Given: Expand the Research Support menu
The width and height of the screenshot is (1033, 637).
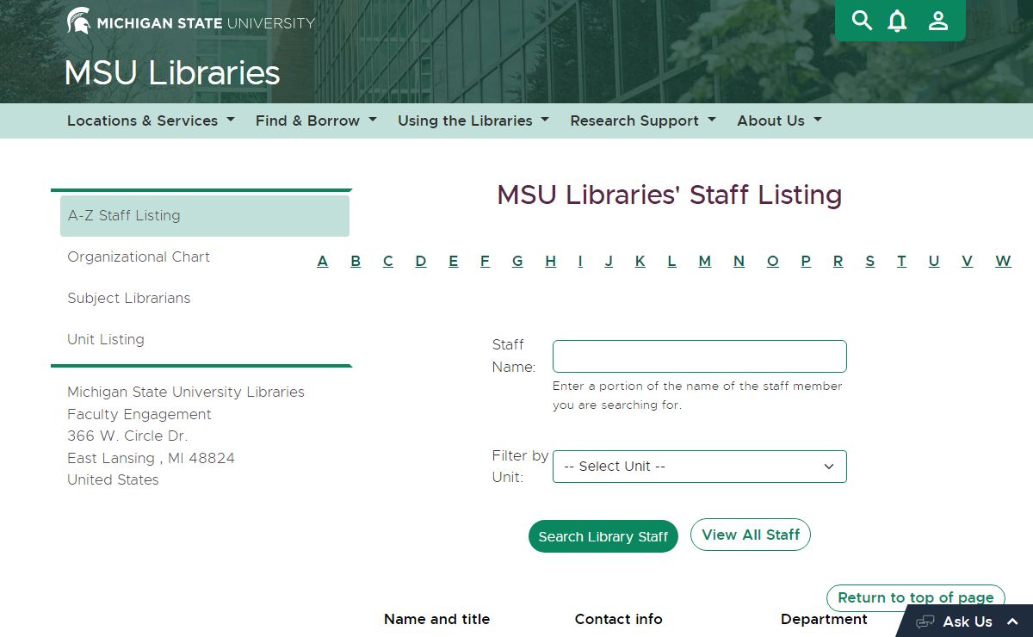Looking at the screenshot, I should coord(642,121).
